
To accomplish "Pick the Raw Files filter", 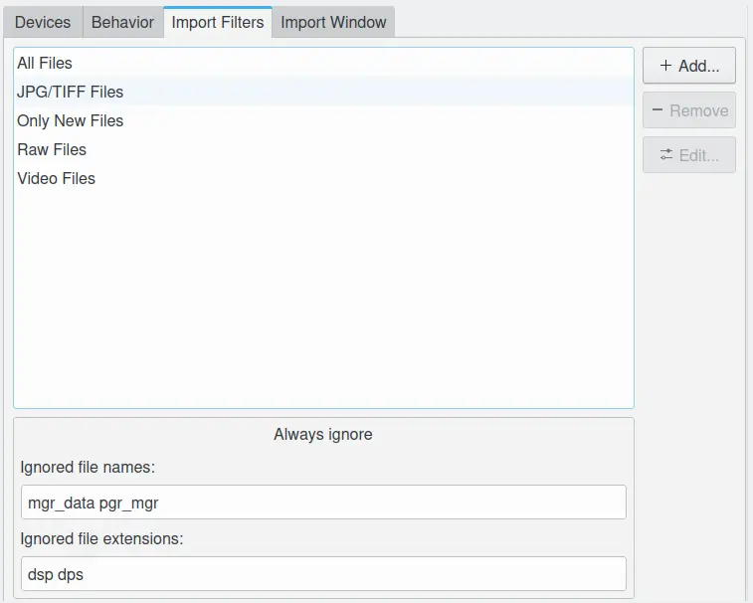I will [52, 149].
